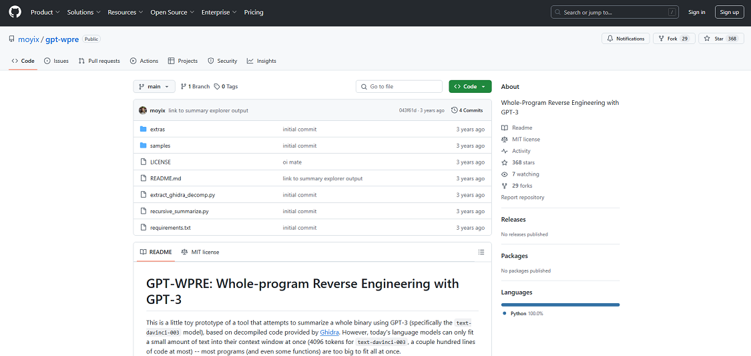Open commit hash 043f61d
This screenshot has height=356, width=751.
coord(408,111)
